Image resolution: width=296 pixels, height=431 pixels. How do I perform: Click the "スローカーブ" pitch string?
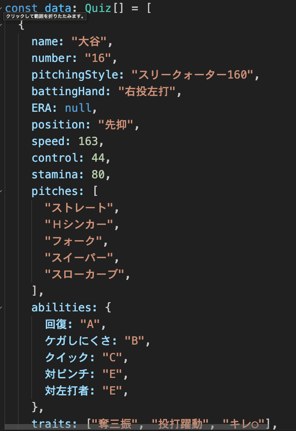pos(85,274)
